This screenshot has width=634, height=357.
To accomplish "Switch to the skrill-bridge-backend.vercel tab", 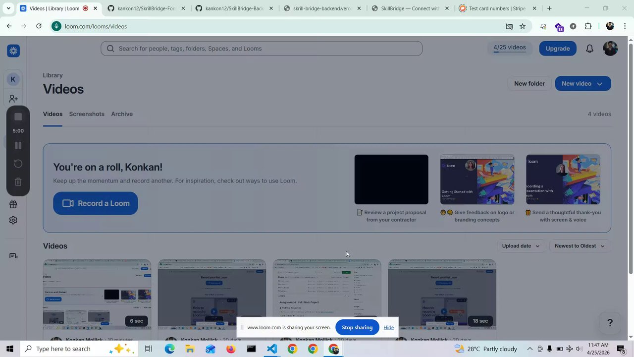I will 322,8.
